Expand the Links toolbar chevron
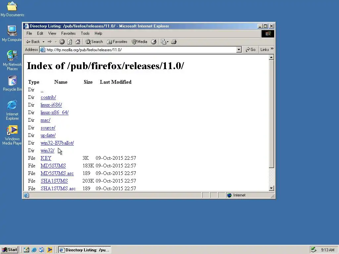Viewport: 339px width, 254px height. click(272, 49)
